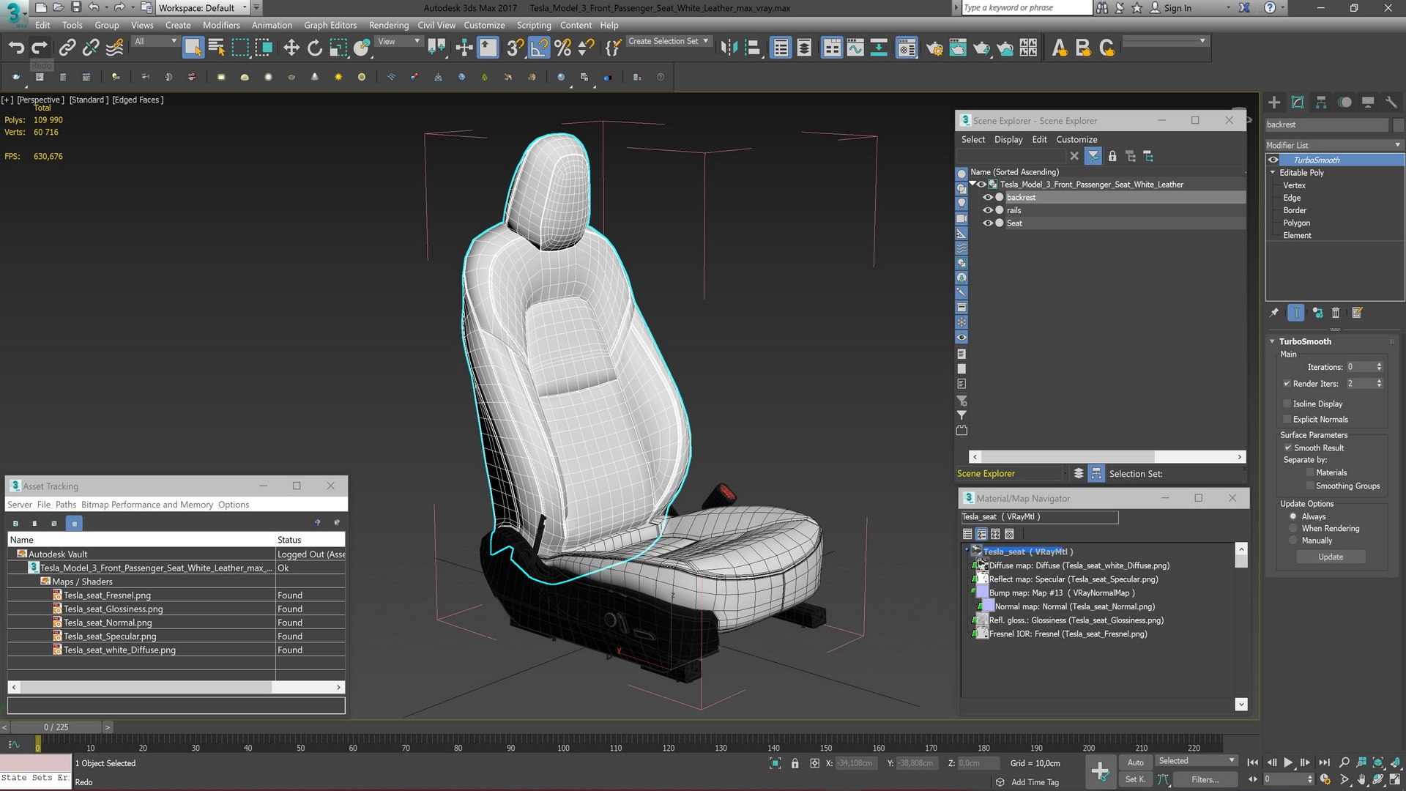Screen dimensions: 1406x791
Task: Open the Create tab plus icon
Action: [1274, 103]
